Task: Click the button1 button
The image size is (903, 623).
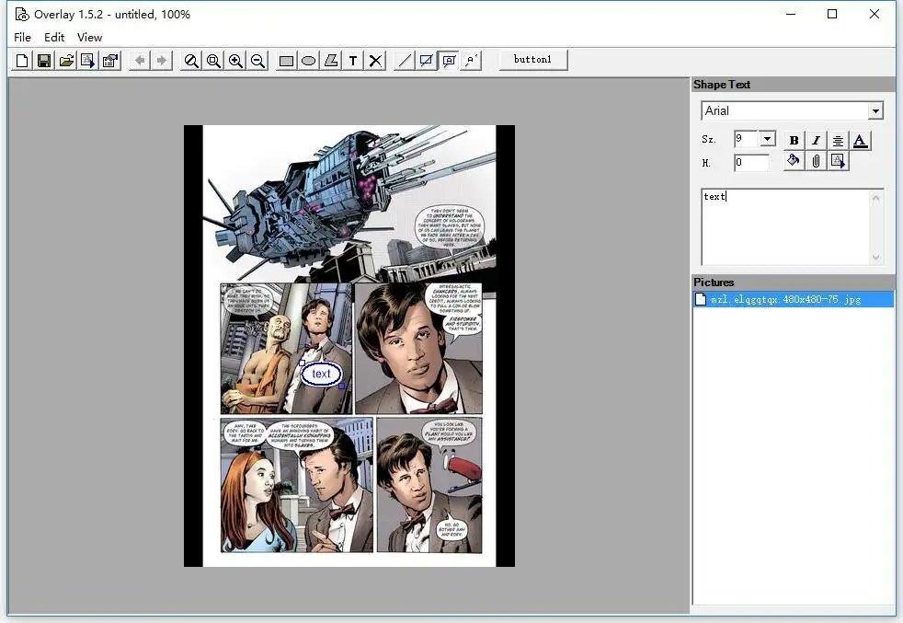Action: (532, 60)
